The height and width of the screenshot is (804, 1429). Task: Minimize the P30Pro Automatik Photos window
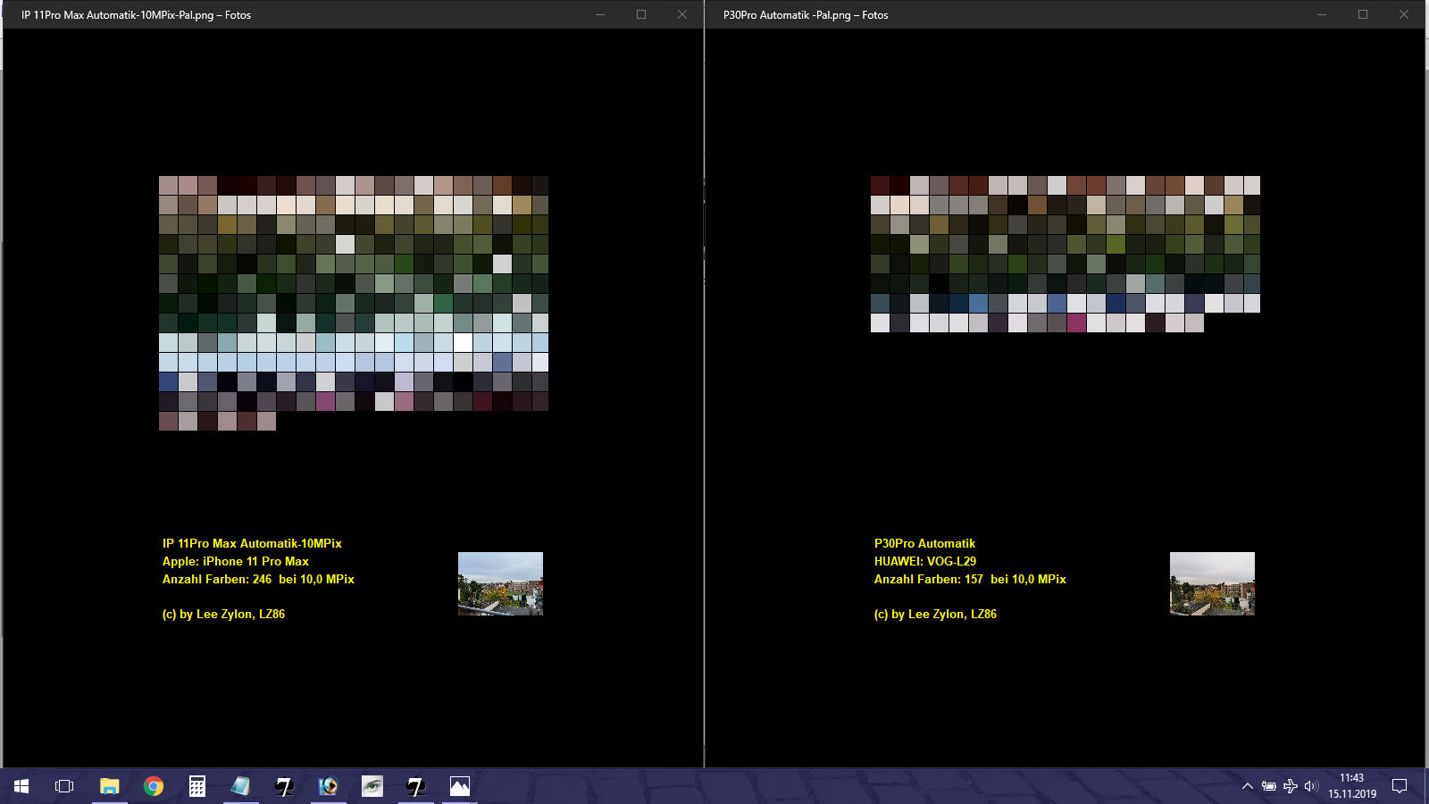[x=1322, y=14]
